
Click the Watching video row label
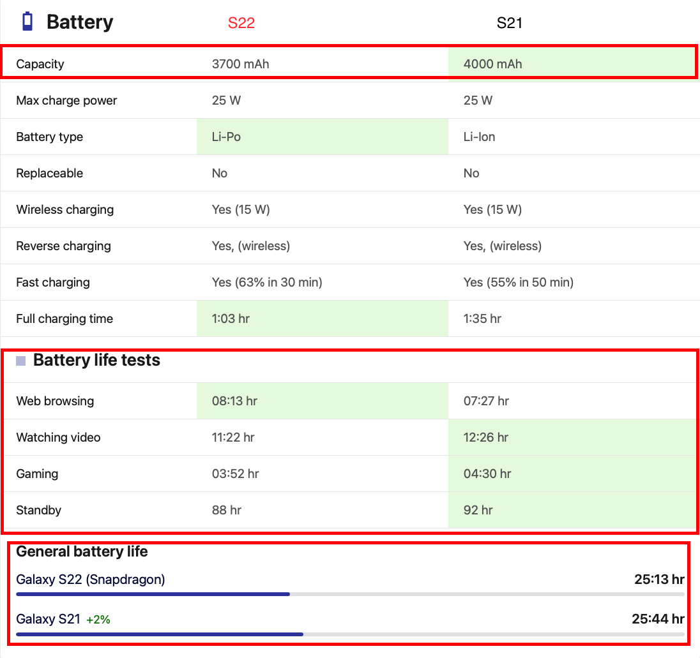tap(59, 438)
